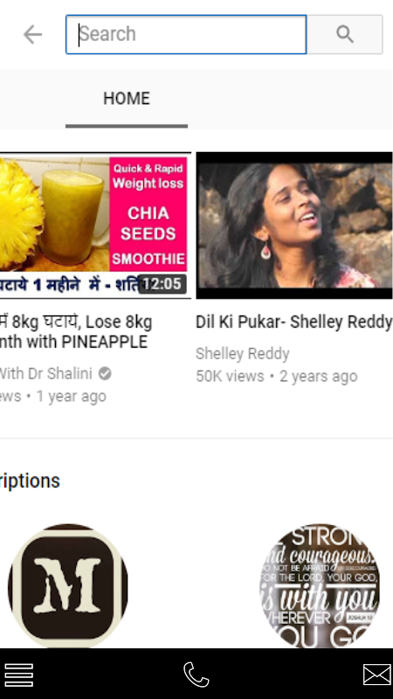Image resolution: width=393 pixels, height=699 pixels.
Task: Play the Chia Seeds Smoothie video thumbnail
Action: pyautogui.click(x=95, y=225)
